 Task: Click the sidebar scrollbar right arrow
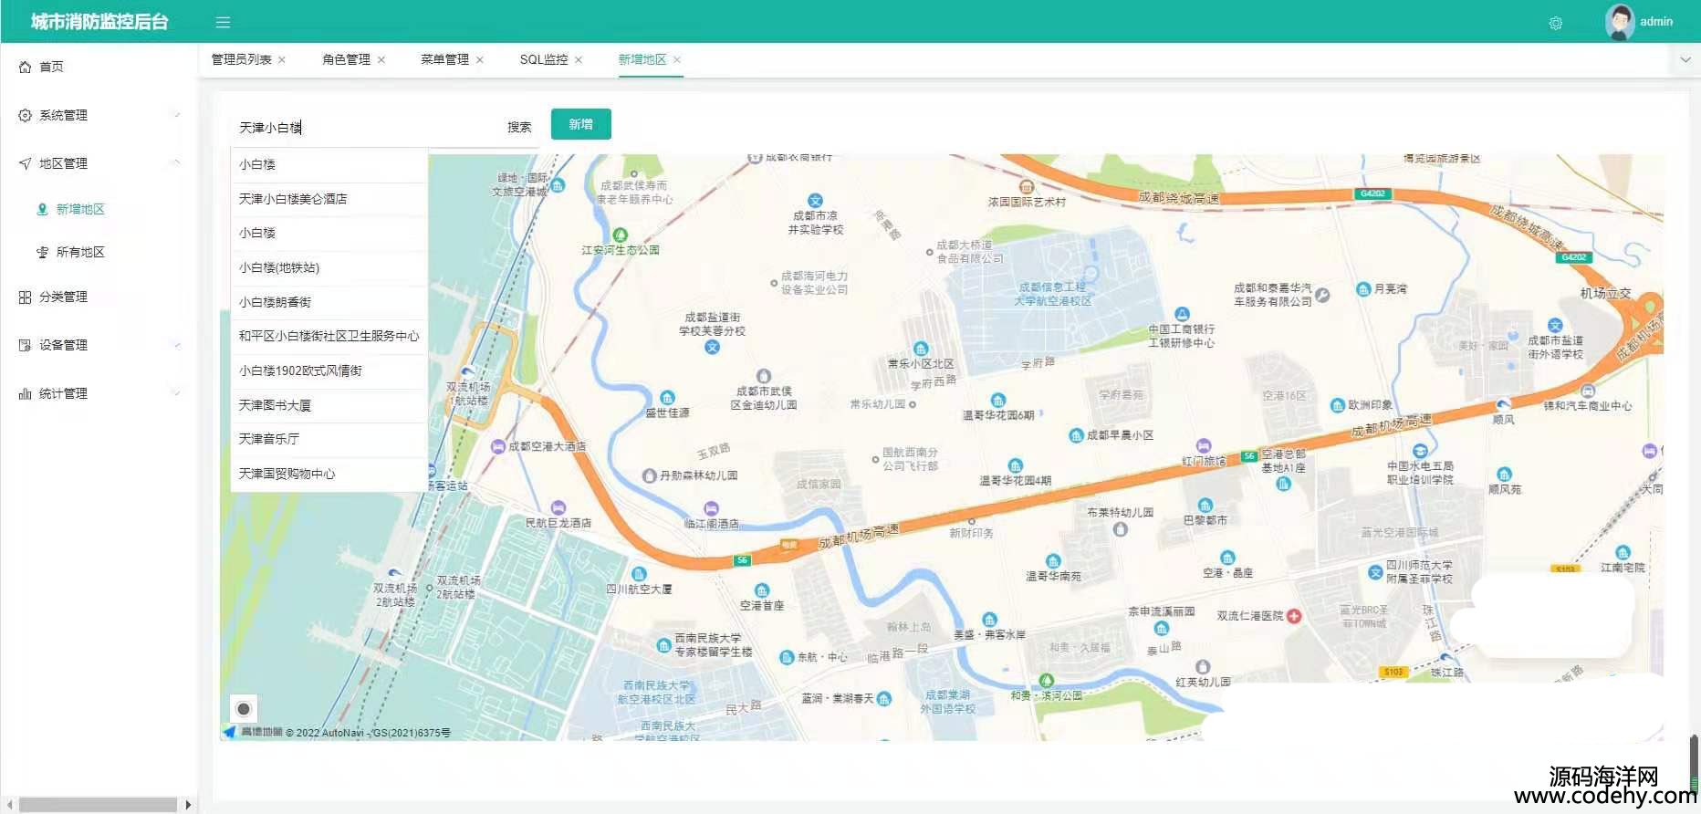pos(188,805)
